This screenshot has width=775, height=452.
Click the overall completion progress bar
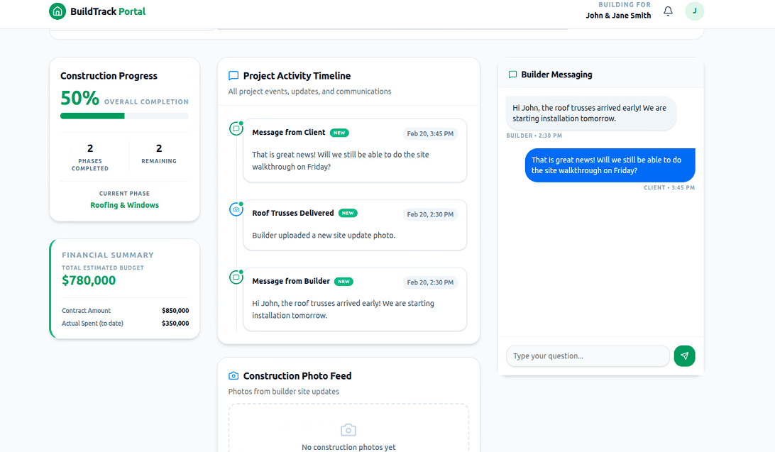coord(125,116)
